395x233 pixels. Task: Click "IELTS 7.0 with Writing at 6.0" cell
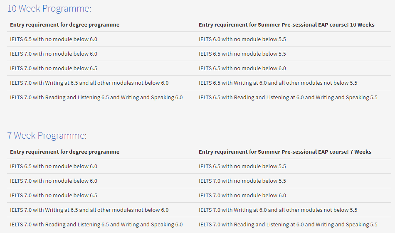[x=278, y=210]
